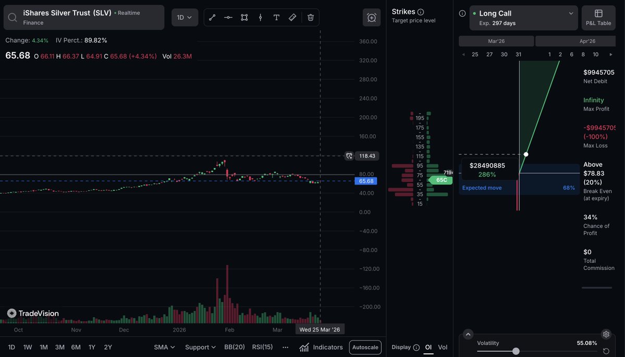This screenshot has height=357, width=625.
Task: Select April expiration date 10
Action: [x=595, y=54]
